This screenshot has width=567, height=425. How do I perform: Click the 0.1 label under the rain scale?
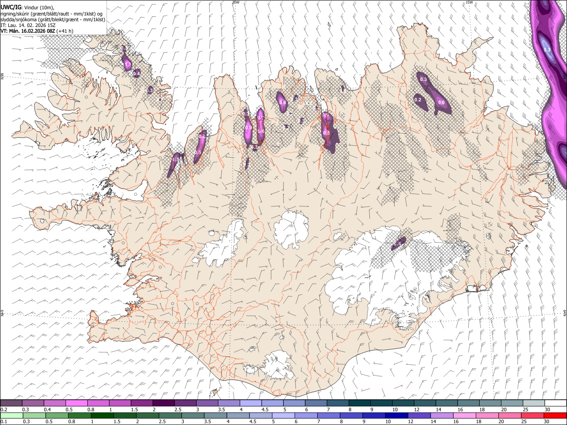click(3, 421)
